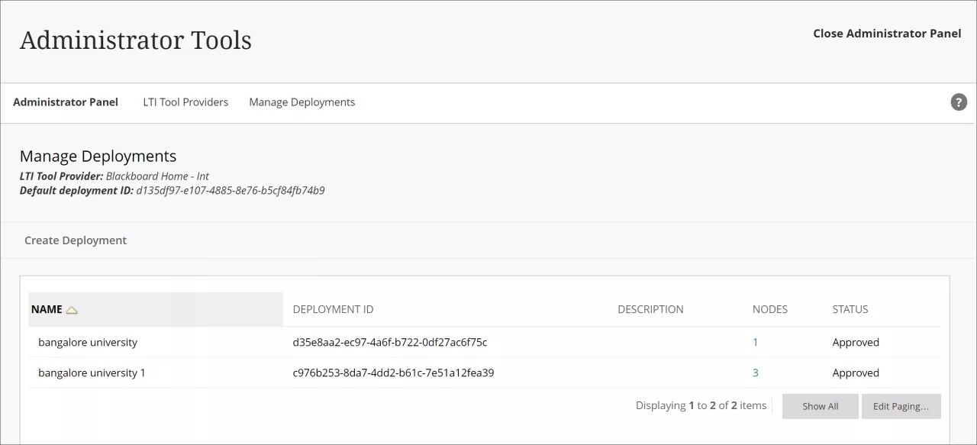Open Edit Paging options

click(901, 405)
